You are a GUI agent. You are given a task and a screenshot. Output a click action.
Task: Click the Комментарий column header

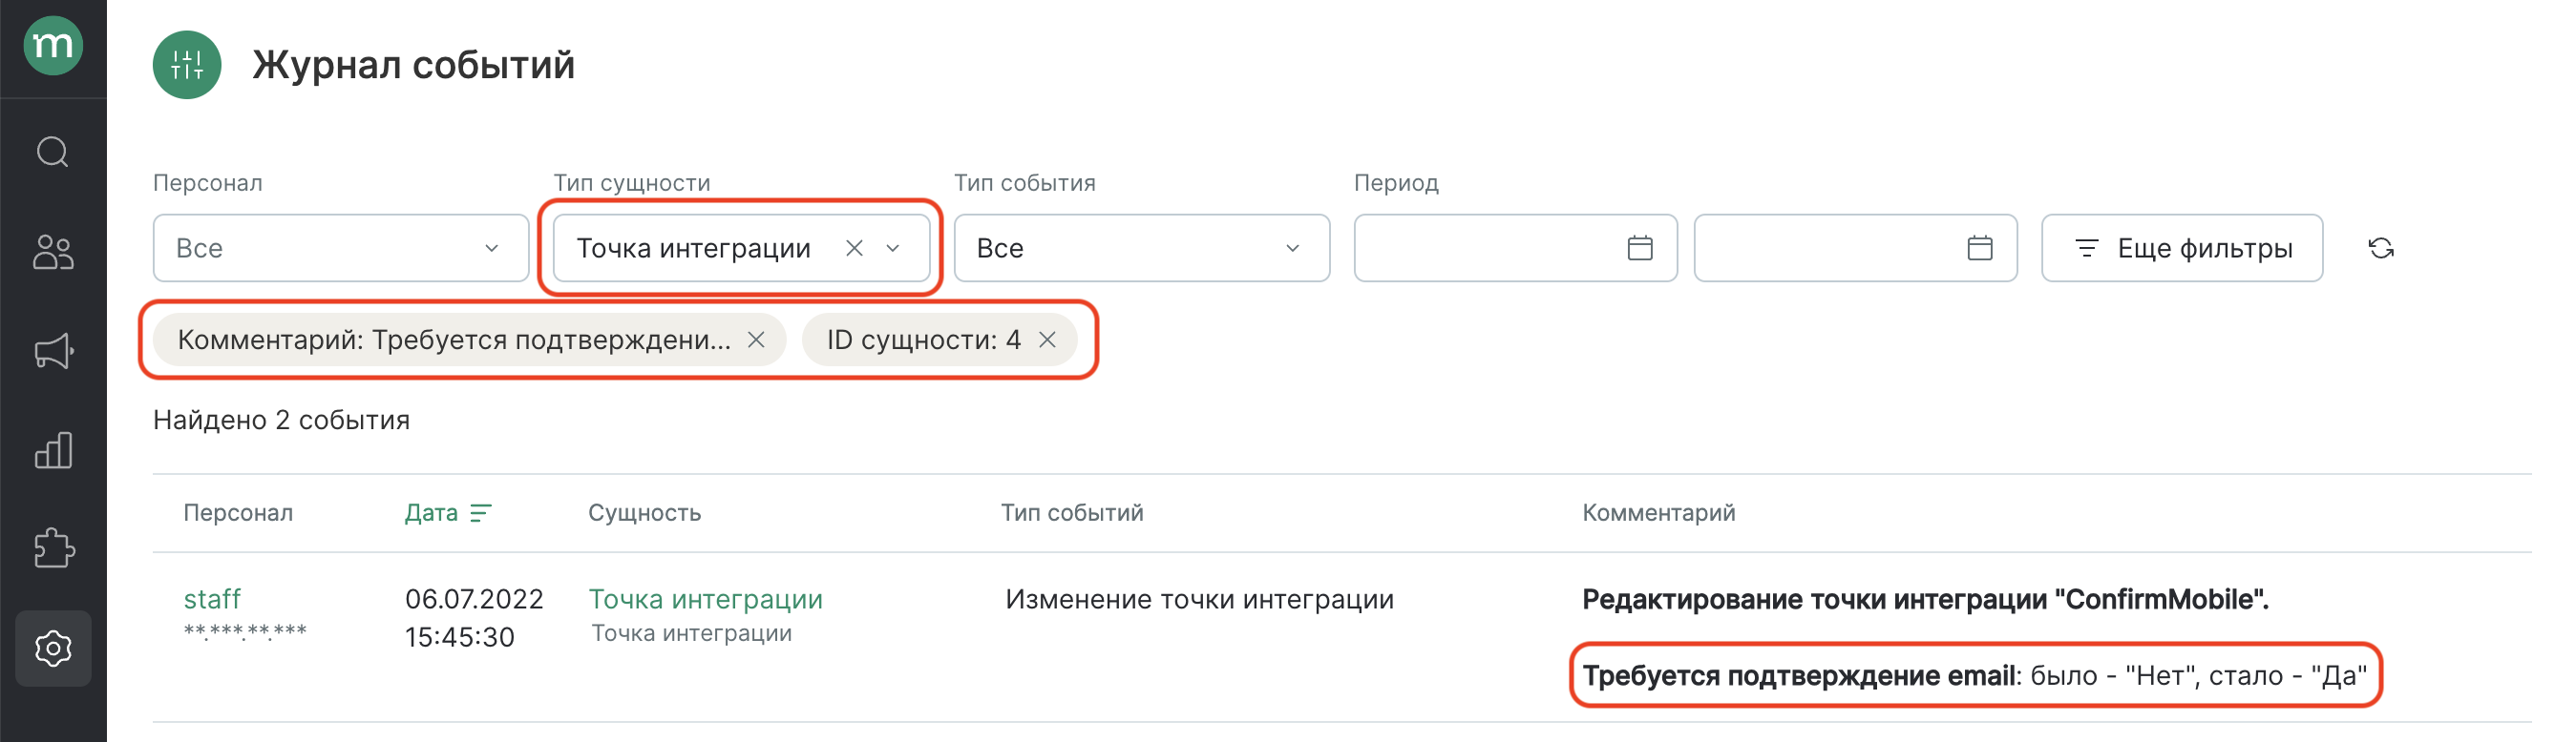(1658, 512)
